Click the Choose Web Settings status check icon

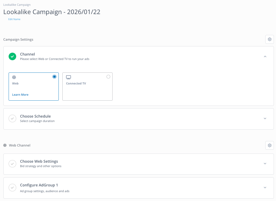13,163
